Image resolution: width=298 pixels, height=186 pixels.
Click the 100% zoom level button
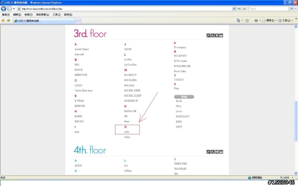tap(284, 178)
